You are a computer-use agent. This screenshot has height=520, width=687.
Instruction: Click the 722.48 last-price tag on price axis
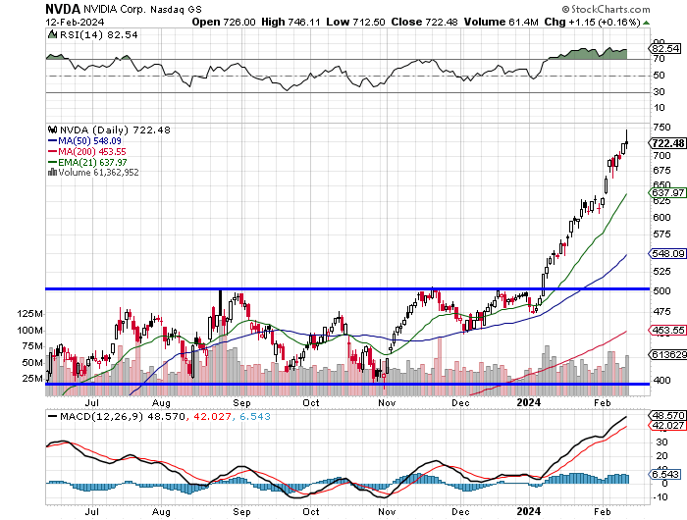[667, 143]
